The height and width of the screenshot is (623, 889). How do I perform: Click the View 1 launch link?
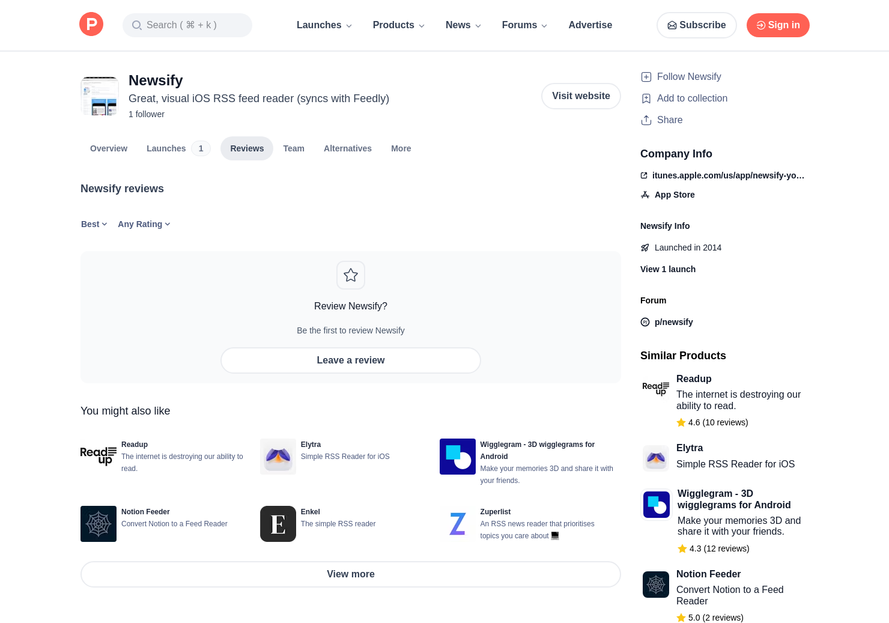pos(668,269)
